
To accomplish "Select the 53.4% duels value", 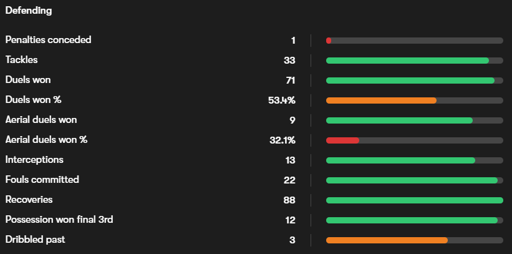I will (281, 100).
